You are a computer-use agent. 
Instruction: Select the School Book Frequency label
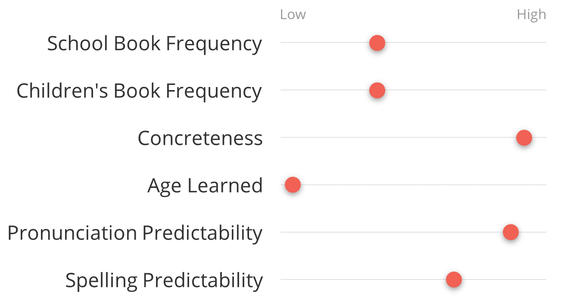click(154, 44)
